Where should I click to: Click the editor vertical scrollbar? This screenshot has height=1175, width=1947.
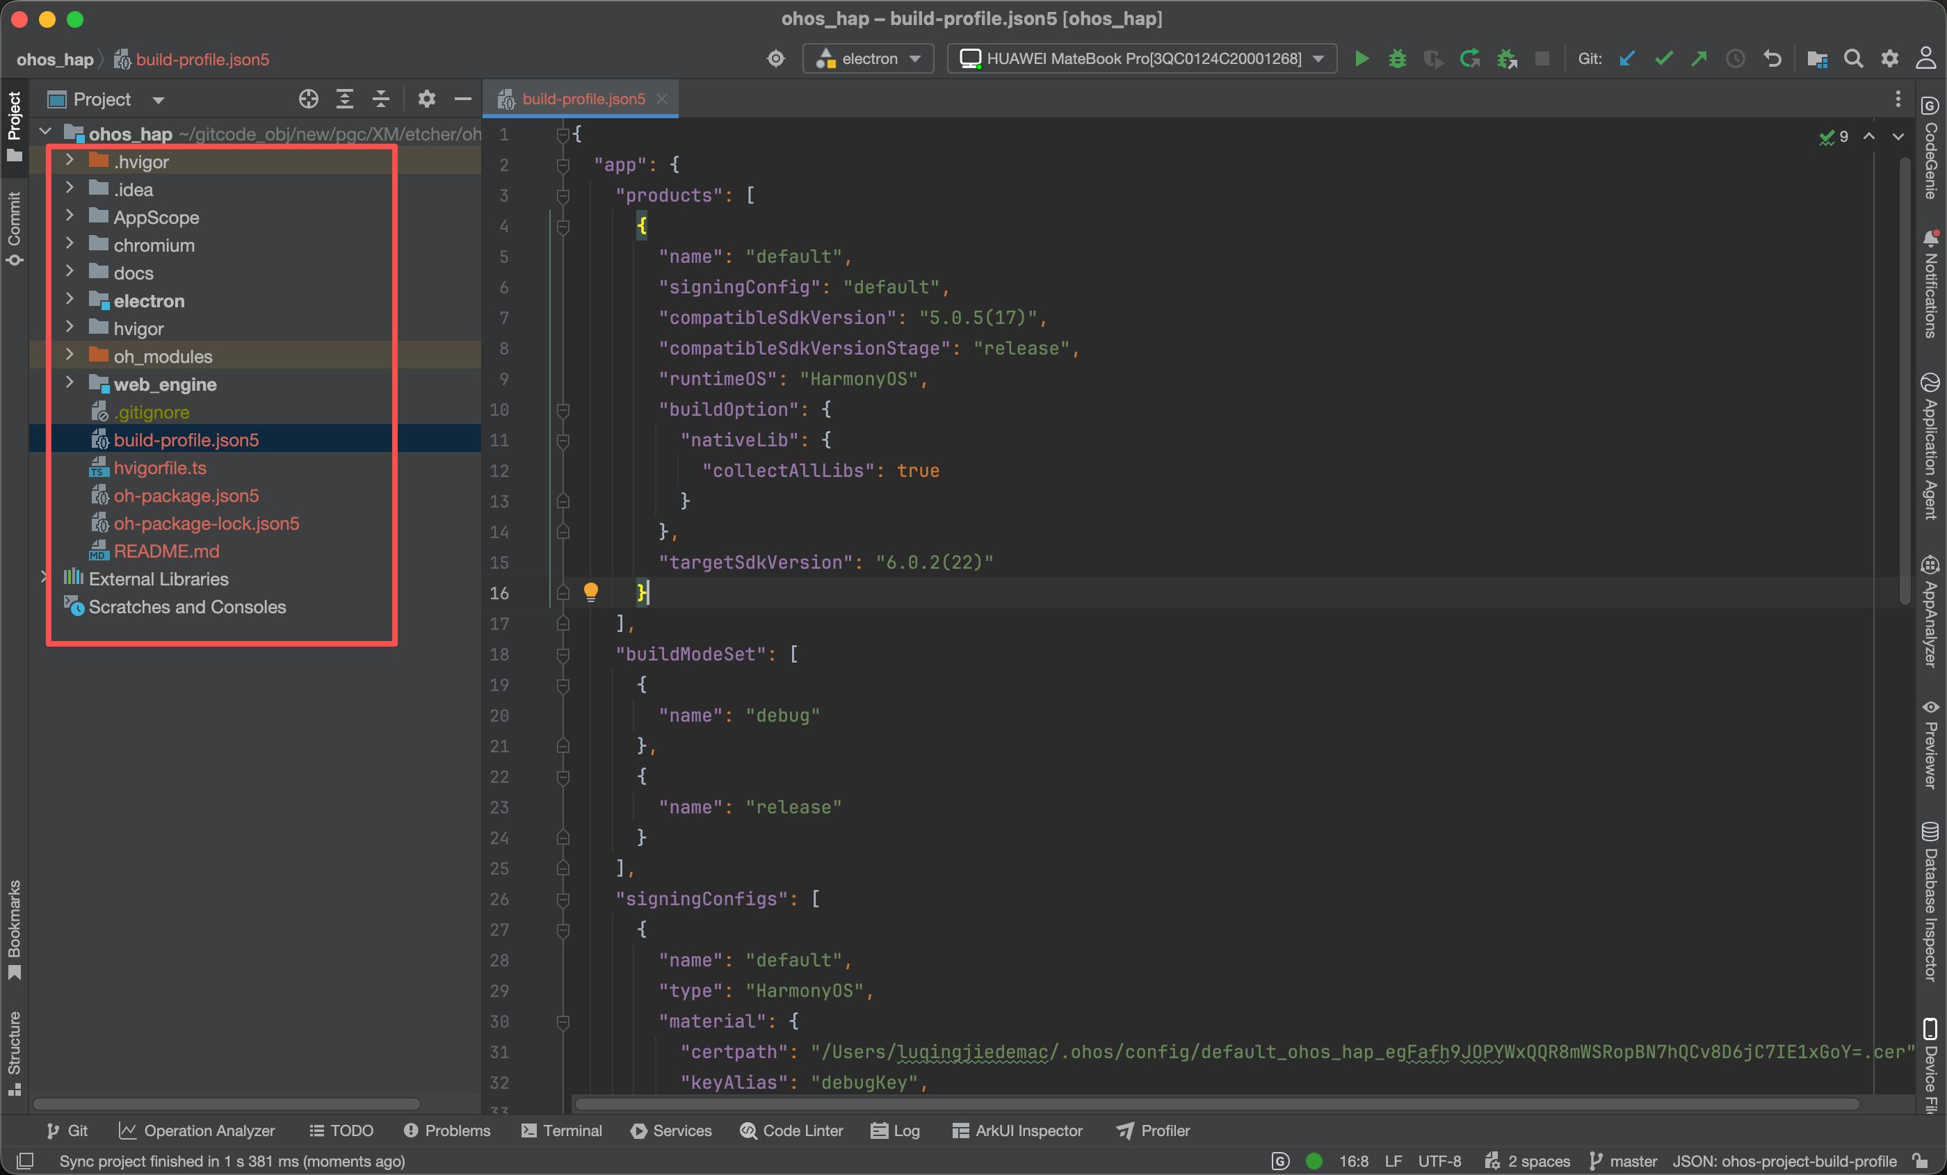coord(1905,380)
